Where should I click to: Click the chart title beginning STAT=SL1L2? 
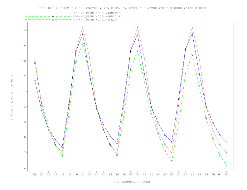[x=123, y=8]
